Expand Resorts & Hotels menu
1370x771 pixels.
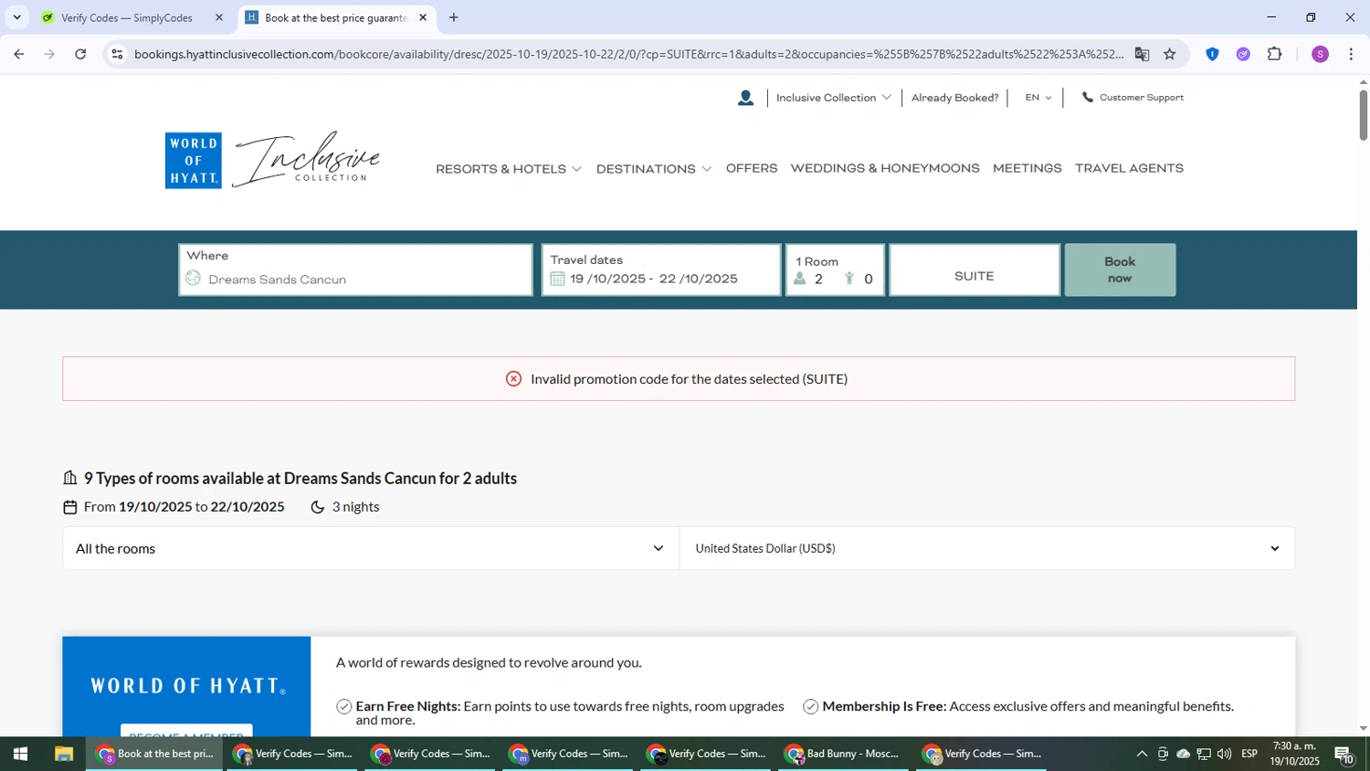508,169
